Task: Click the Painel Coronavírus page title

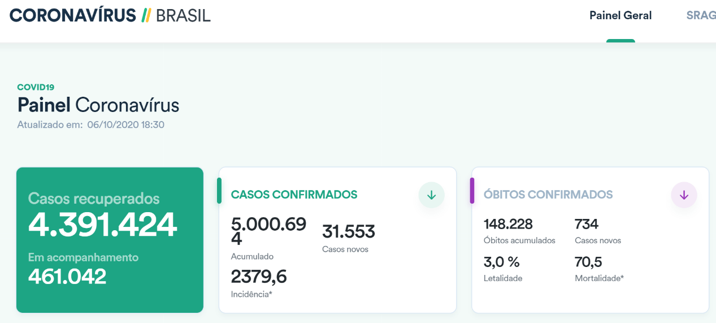Action: 98,105
